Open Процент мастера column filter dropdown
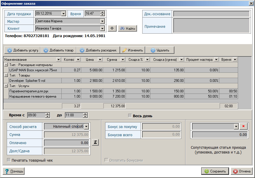Screen dimensions: 255x178 tap(216, 60)
